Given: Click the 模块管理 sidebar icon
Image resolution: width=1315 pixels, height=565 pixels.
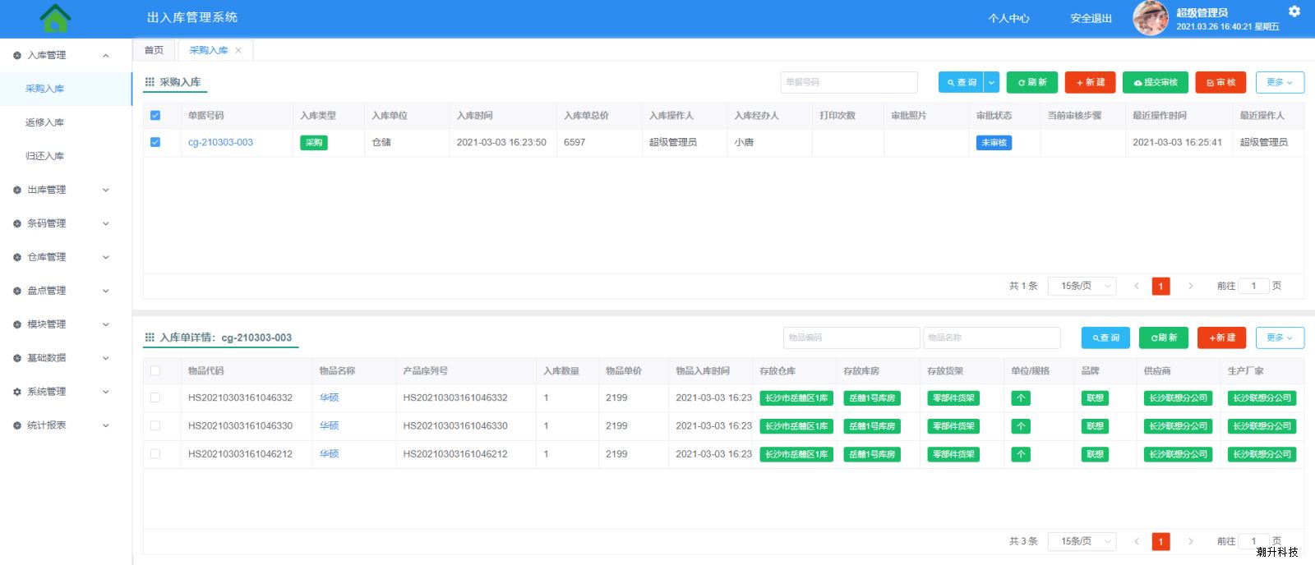Looking at the screenshot, I should [17, 324].
